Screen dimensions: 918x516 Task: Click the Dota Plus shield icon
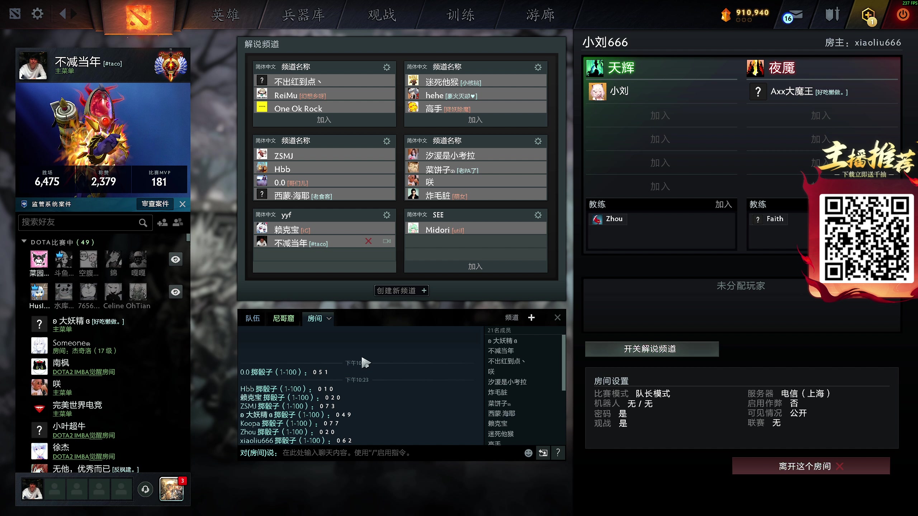[868, 16]
